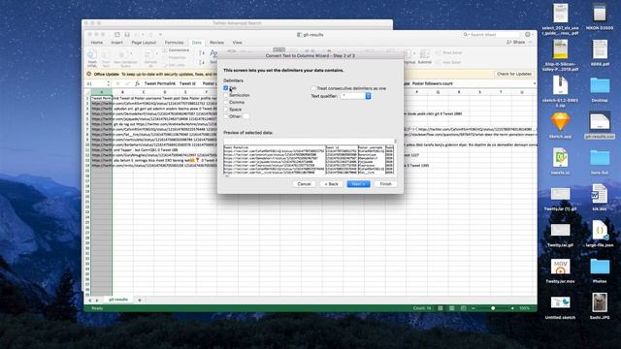621x349 pixels.
Task: Click the zoom slider handle
Action: 493,308
